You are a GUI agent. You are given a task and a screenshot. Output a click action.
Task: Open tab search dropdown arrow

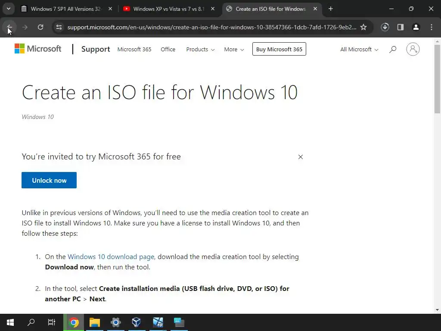click(9, 9)
